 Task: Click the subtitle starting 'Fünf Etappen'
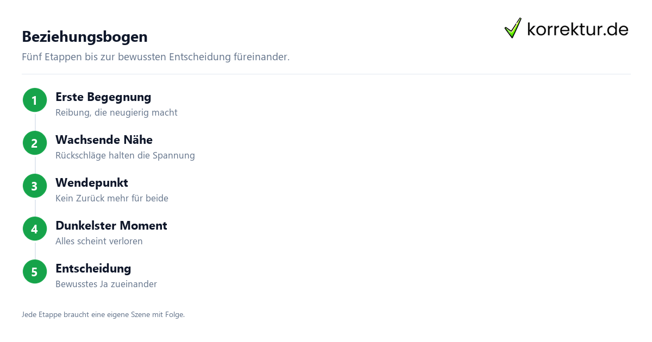coord(155,57)
